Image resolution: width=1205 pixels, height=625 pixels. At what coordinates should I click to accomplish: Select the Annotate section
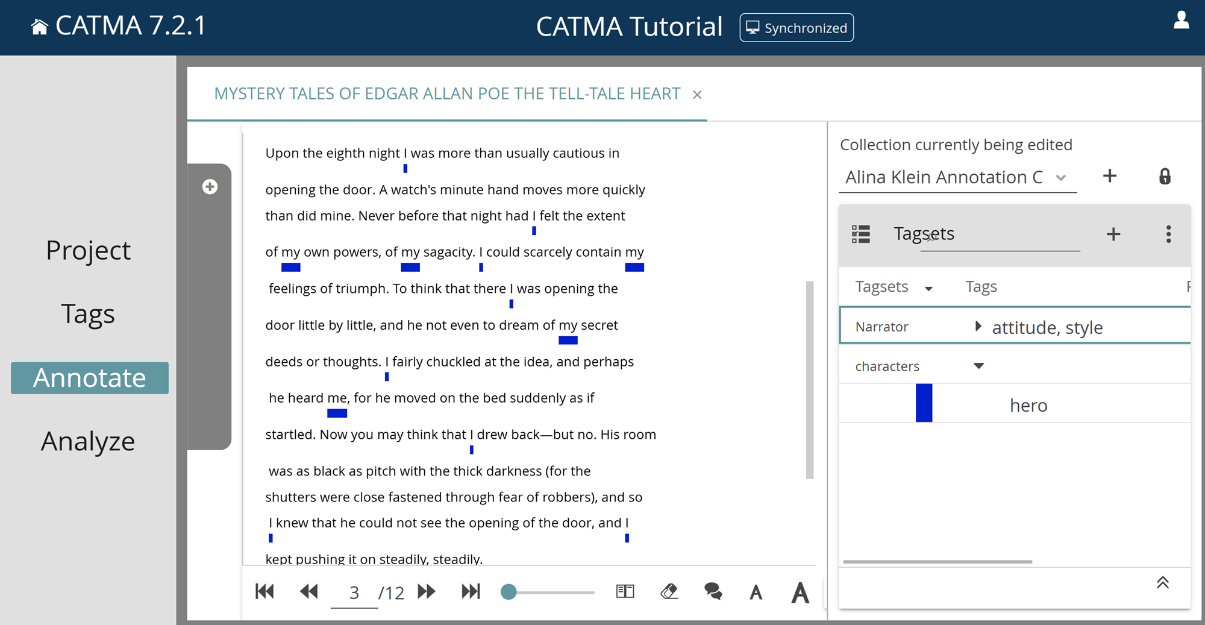[x=90, y=378]
